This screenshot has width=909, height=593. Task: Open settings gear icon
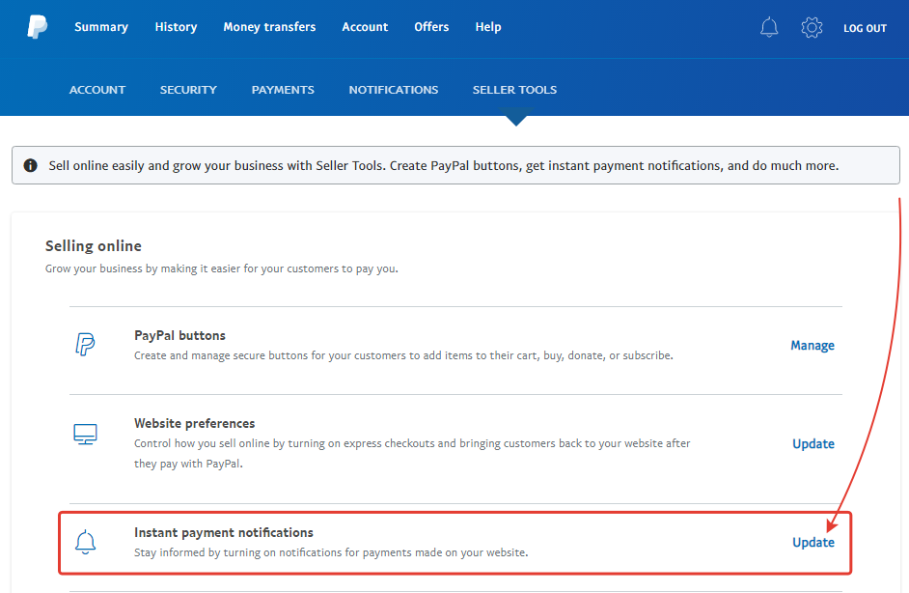pyautogui.click(x=812, y=27)
